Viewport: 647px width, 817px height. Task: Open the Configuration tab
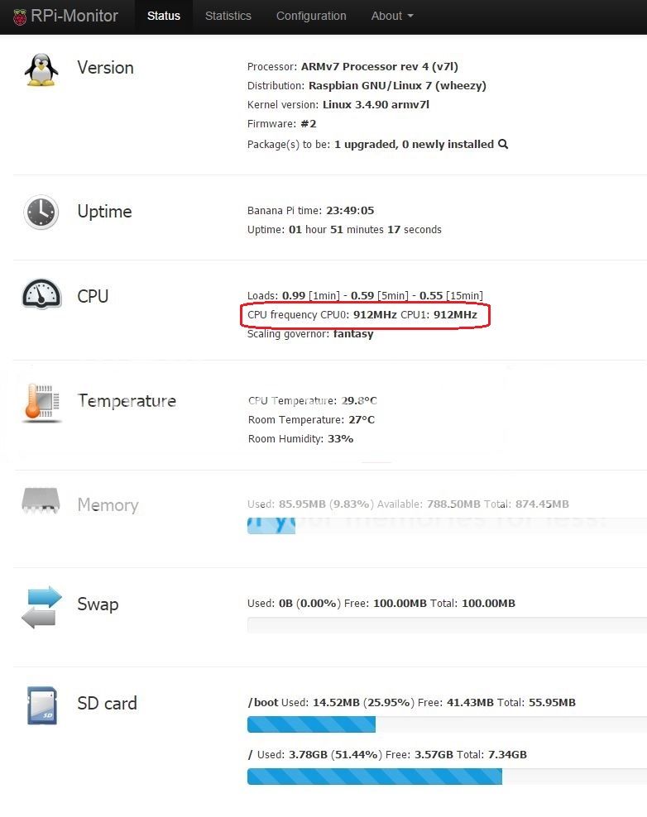point(311,17)
